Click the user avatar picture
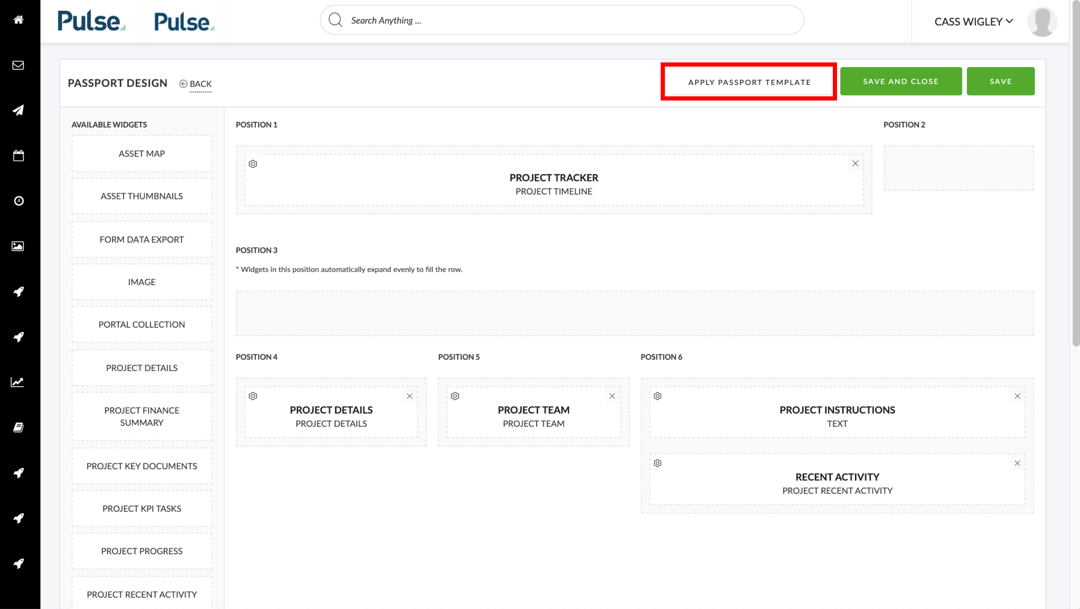Viewport: 1080px width, 609px height. 1042,21
